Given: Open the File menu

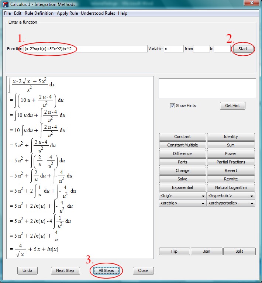Looking at the screenshot, I should coord(7,13).
